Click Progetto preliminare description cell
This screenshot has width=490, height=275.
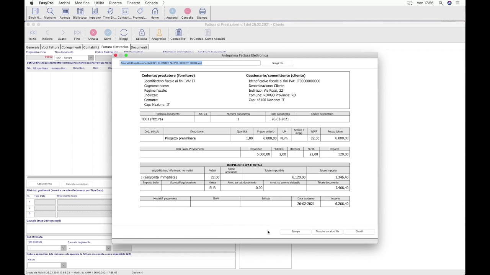tap(197, 138)
